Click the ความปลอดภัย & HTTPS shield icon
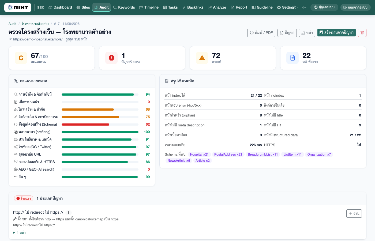Screen dimensions: 375x241 point(16,162)
